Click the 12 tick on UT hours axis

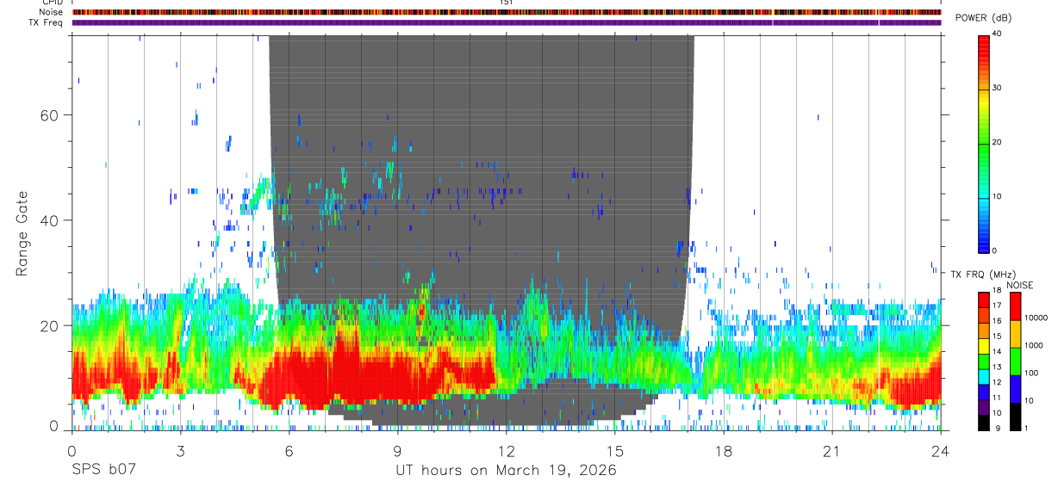(506, 451)
